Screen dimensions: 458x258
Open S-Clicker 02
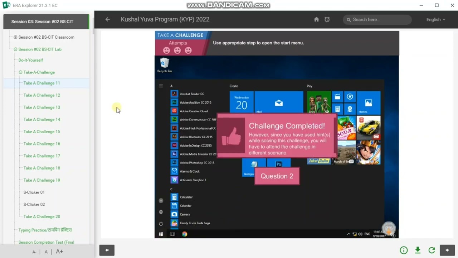(x=34, y=205)
